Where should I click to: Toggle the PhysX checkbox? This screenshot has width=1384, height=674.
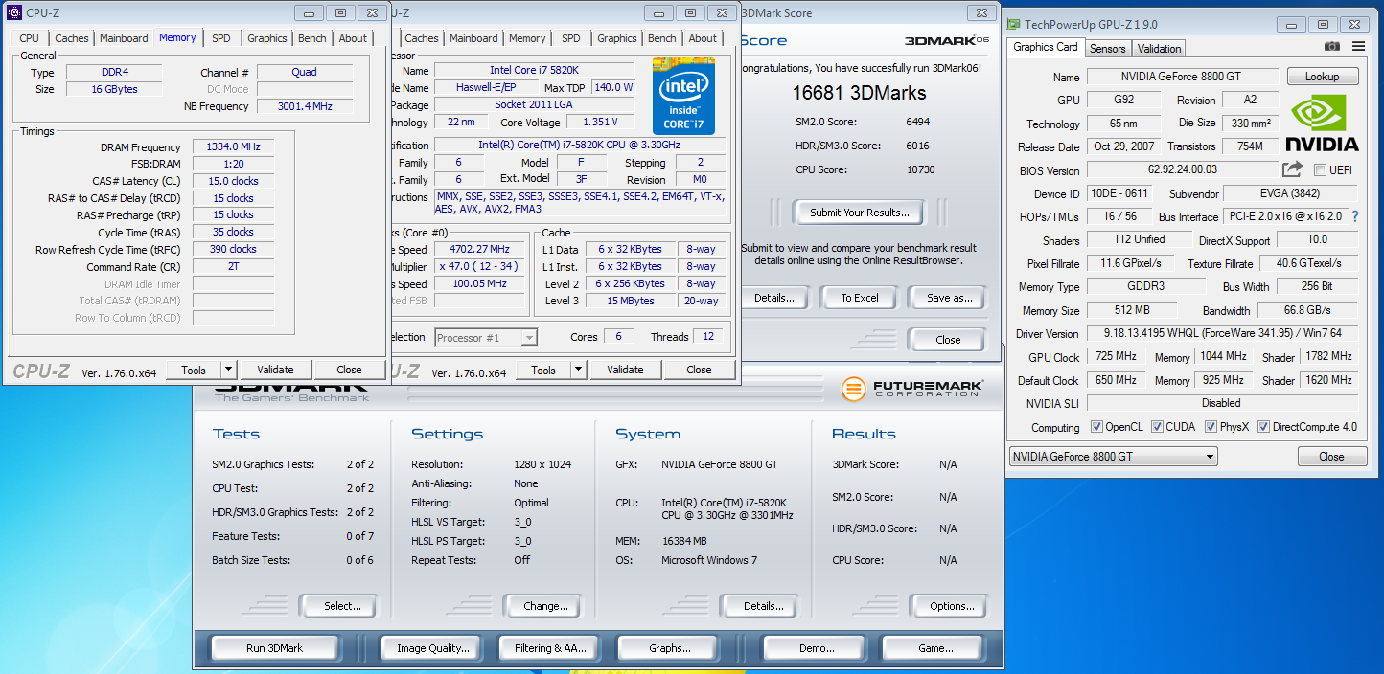click(x=1211, y=427)
